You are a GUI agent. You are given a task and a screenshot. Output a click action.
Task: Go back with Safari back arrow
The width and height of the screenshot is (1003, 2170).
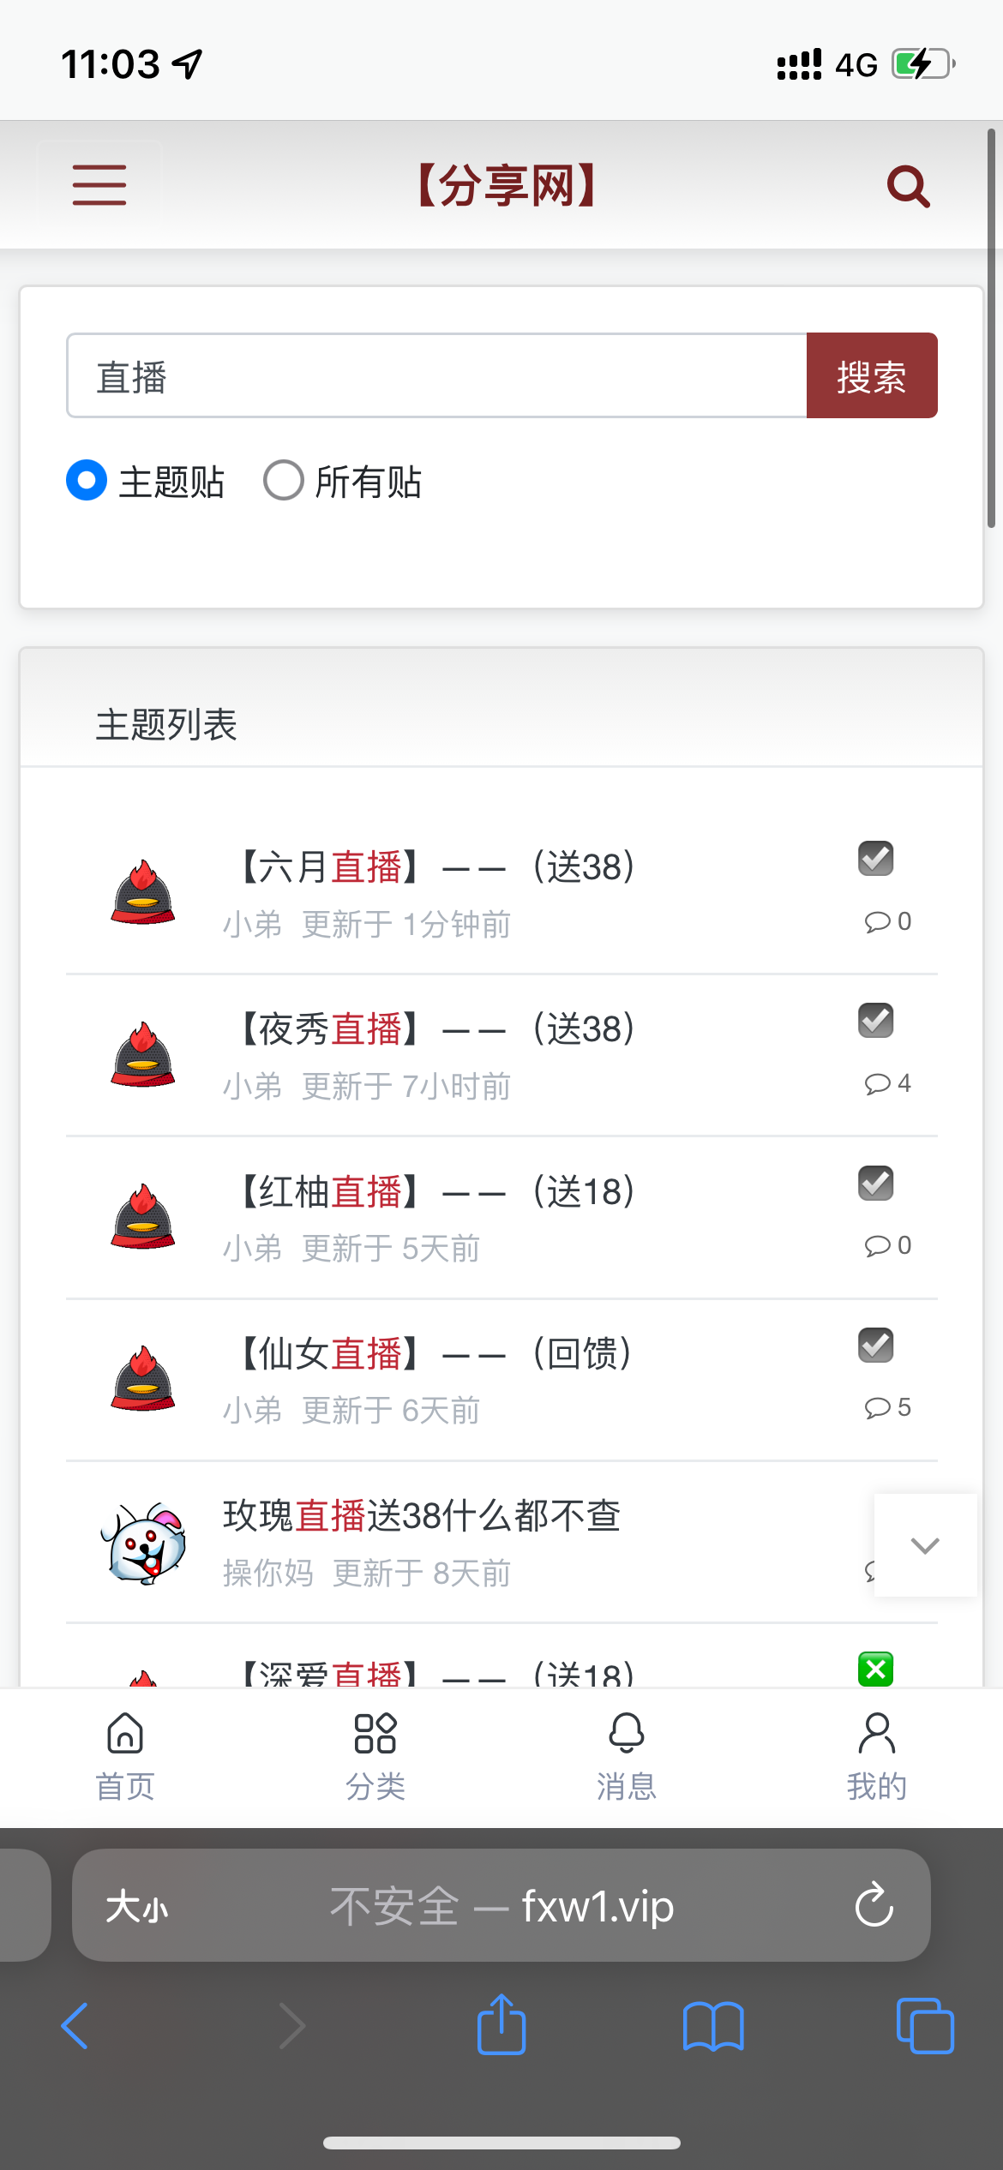pyautogui.click(x=75, y=2026)
